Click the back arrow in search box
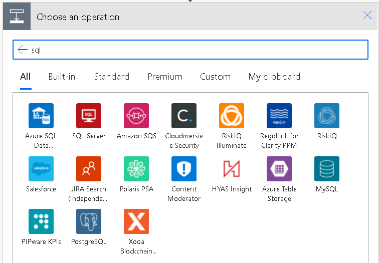The height and width of the screenshot is (263, 379). coord(23,50)
